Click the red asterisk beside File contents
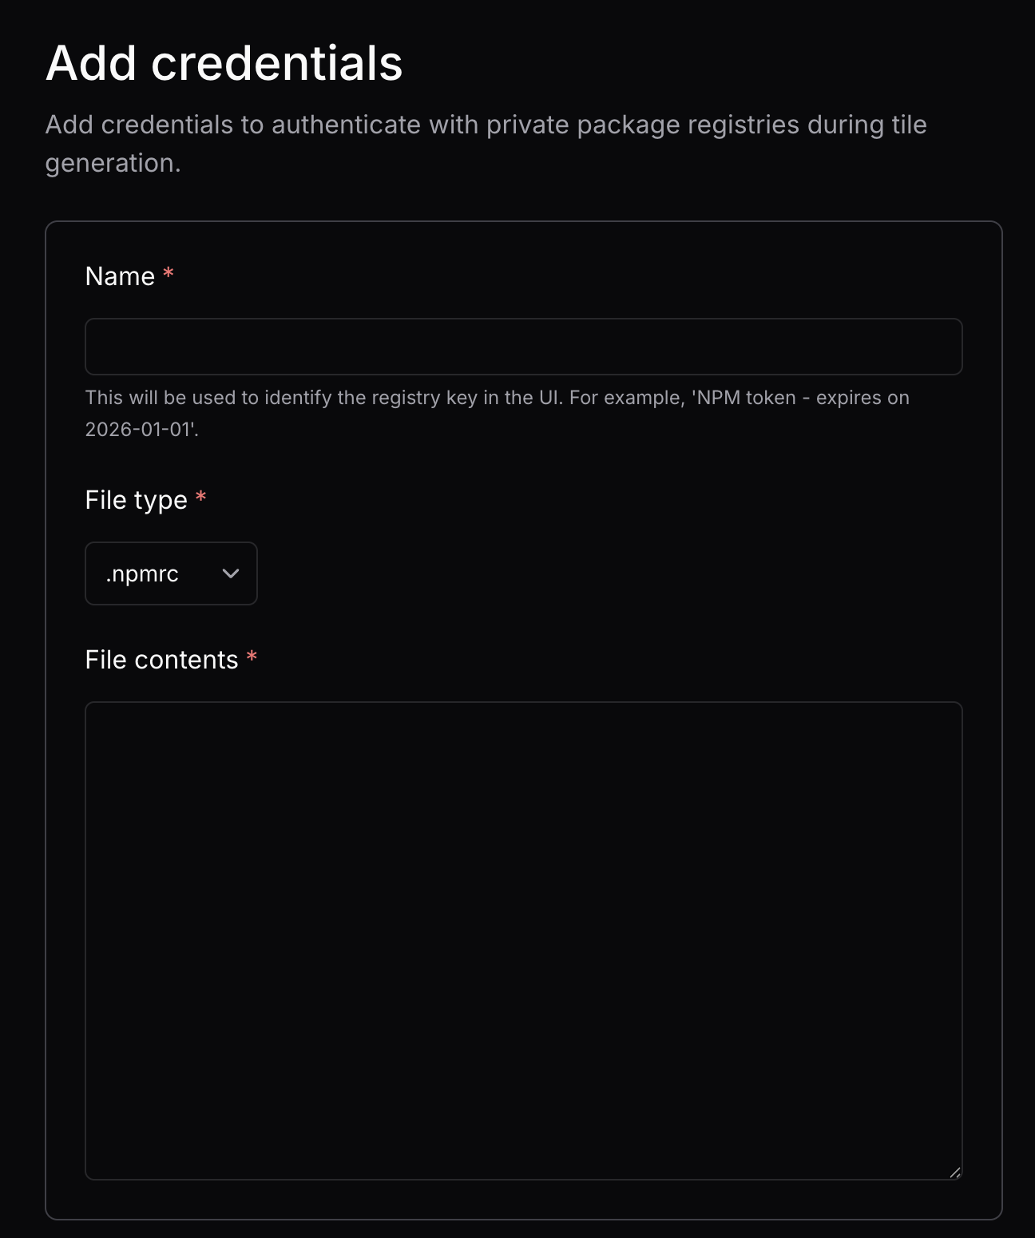Screen dimensions: 1035x1238 tap(252, 658)
